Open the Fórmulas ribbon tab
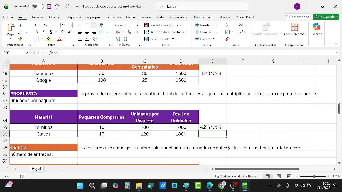 [x=114, y=17]
